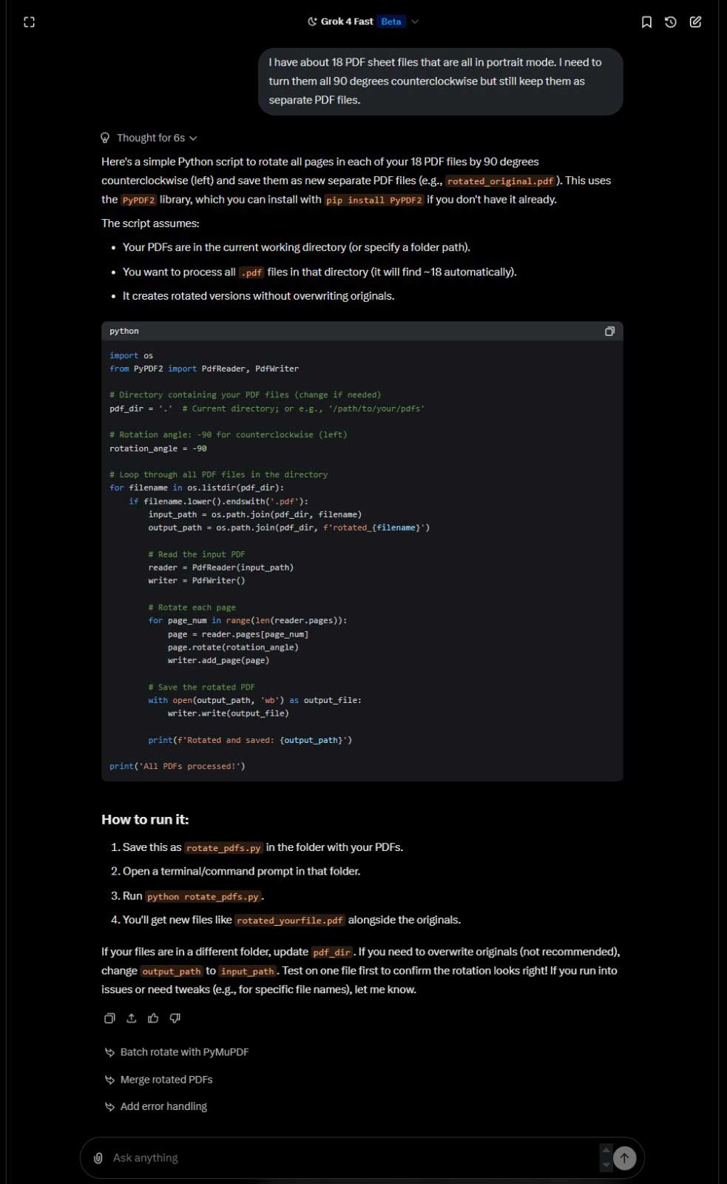Click the input box scroll down arrow
This screenshot has width=727, height=1184.
[606, 1165]
